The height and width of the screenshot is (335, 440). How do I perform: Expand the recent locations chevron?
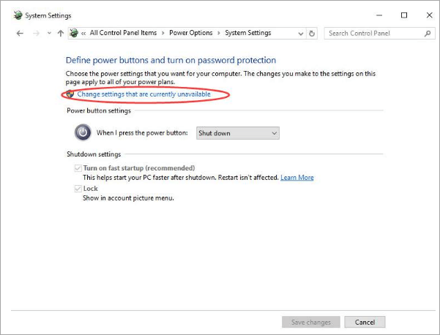49,33
